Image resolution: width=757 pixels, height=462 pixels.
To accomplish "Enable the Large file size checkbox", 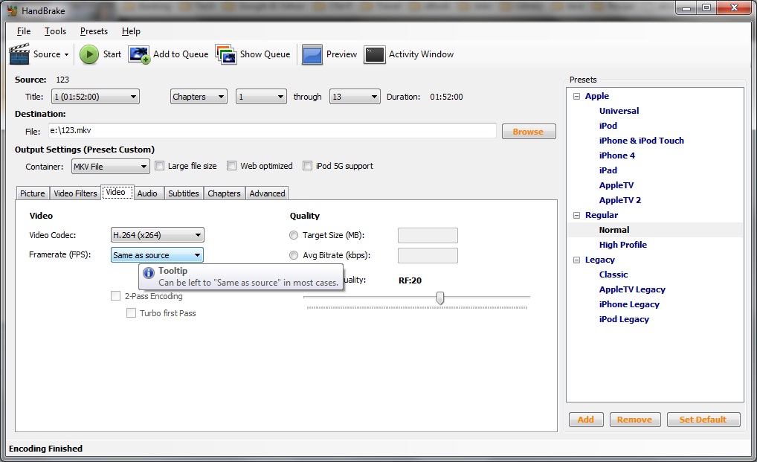I will [159, 166].
